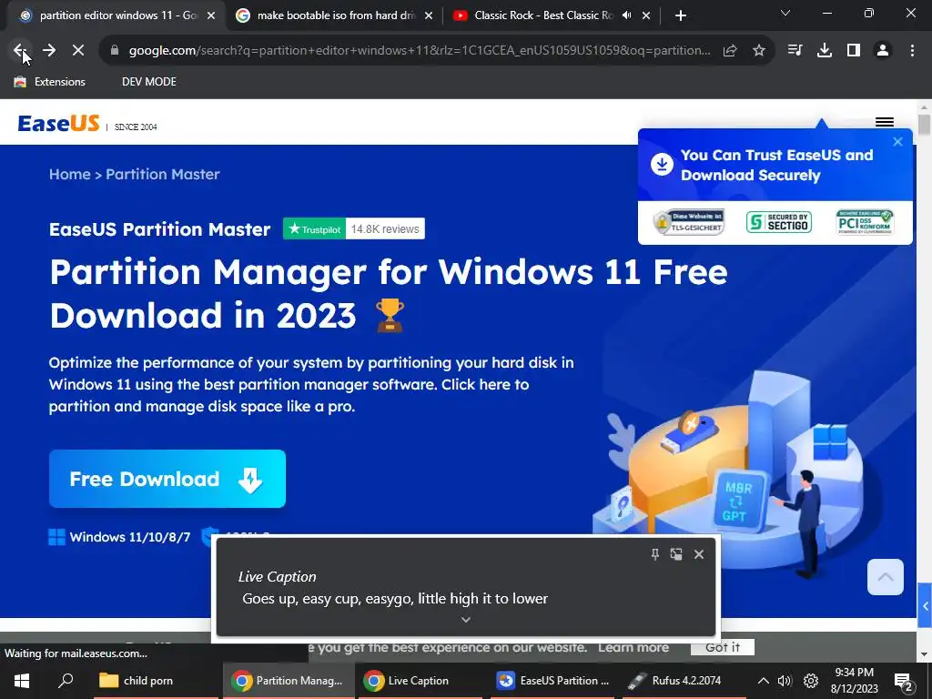The image size is (932, 699).
Task: Click the 14.8K reviews label
Action: pyautogui.click(x=385, y=228)
